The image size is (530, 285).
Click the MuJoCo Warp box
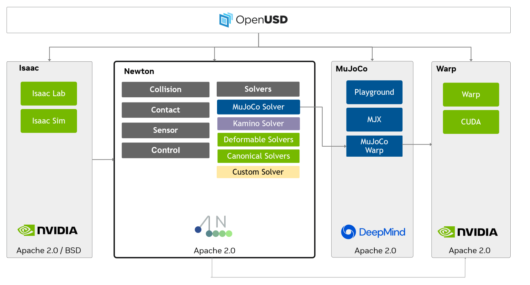(x=374, y=146)
